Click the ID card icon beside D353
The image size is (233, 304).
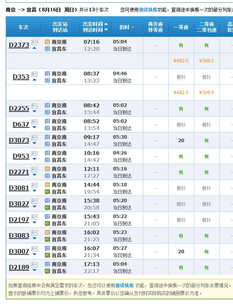34,74
